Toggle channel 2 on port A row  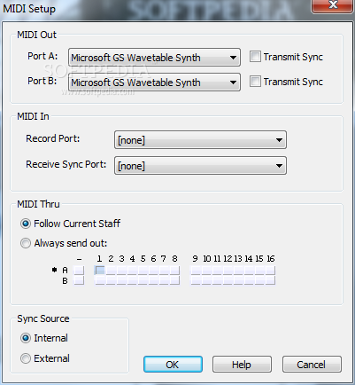(x=111, y=271)
